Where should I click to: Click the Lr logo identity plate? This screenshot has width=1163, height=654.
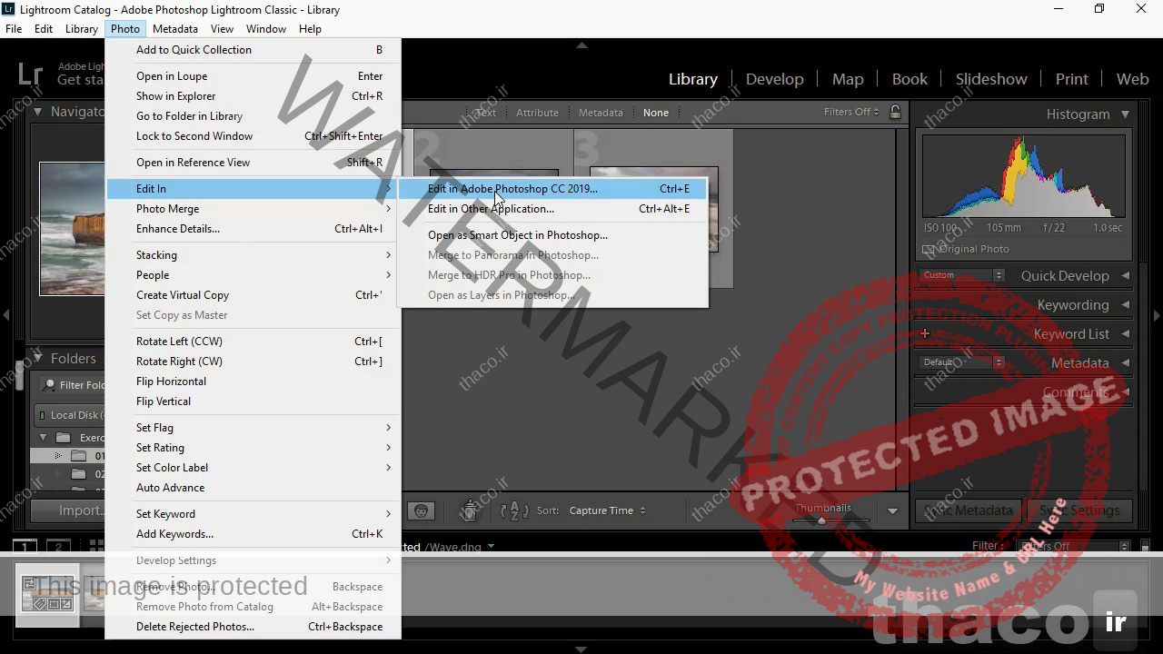click(x=31, y=74)
